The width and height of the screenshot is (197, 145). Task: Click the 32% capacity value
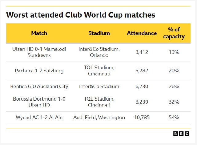[x=174, y=102]
